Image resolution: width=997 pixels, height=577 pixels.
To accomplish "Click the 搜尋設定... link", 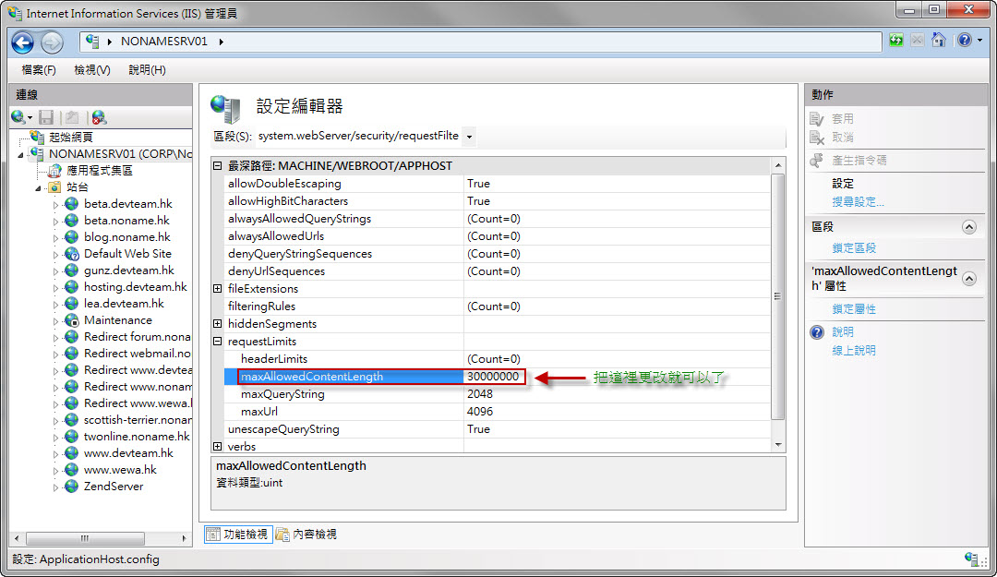I will pos(858,201).
